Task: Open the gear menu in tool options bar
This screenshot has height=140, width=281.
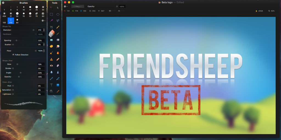Action: tap(66, 7)
